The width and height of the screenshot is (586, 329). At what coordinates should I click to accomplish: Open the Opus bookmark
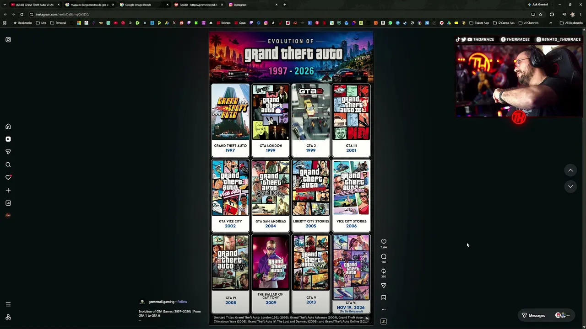[240, 23]
